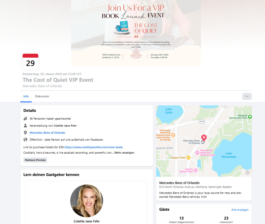
Task: Open Mercedes-Benz of Orlando venue title below map
Action: pyautogui.click(x=179, y=183)
